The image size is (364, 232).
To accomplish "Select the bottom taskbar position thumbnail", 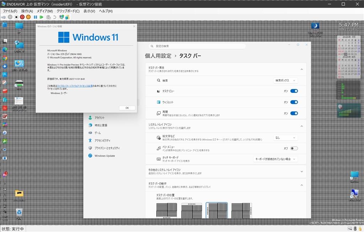I will coord(166,210).
